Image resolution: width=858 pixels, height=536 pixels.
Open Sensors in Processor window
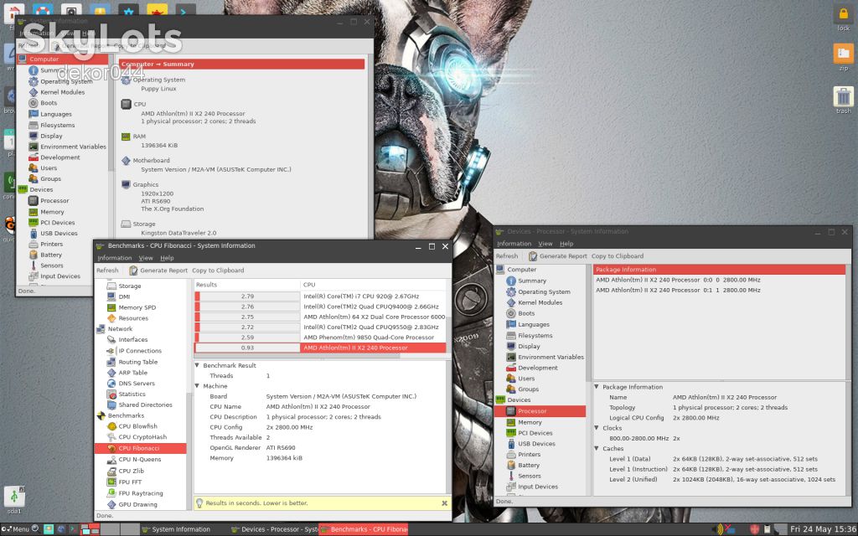(530, 476)
